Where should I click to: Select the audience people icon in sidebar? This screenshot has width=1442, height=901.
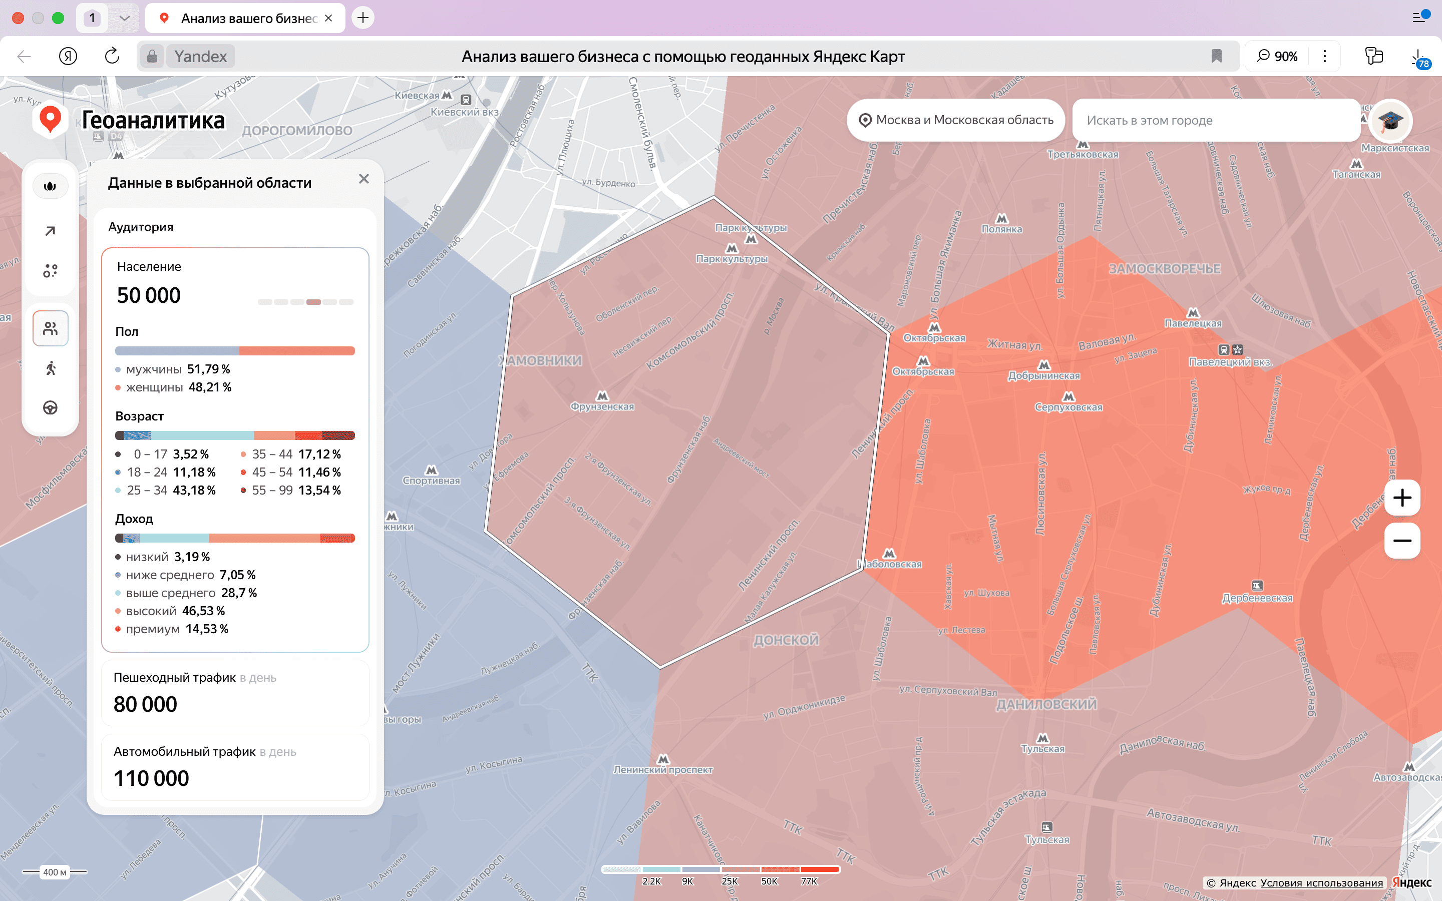(50, 328)
